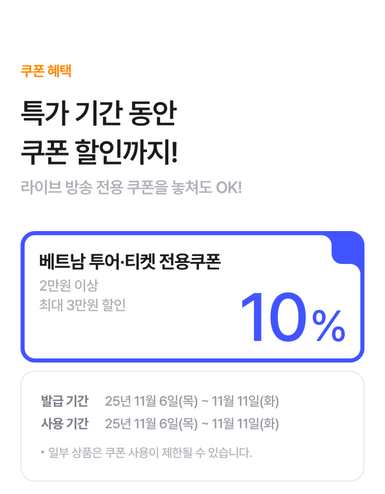Tap the "베트남 투어·티켓 전용쿠폰" coupon title

pyautogui.click(x=130, y=261)
